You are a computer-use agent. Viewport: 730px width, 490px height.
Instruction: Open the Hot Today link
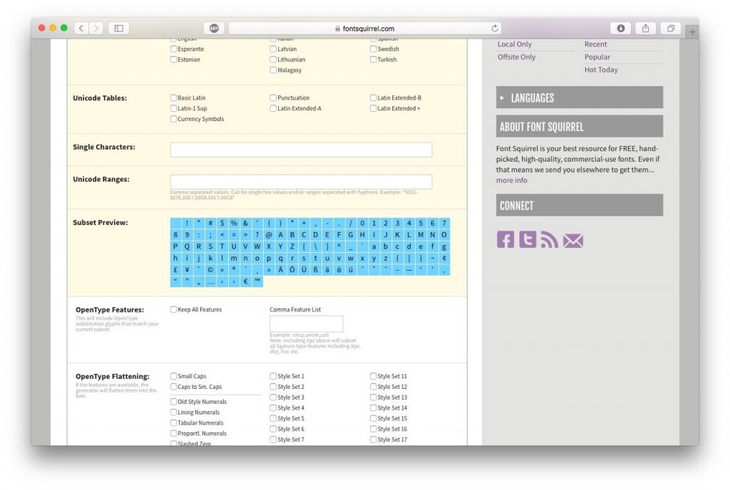pyautogui.click(x=601, y=70)
